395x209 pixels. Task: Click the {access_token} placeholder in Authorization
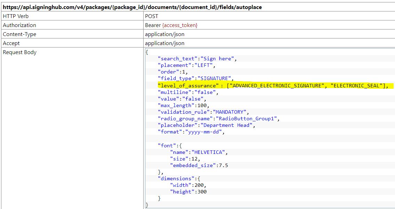coord(180,25)
